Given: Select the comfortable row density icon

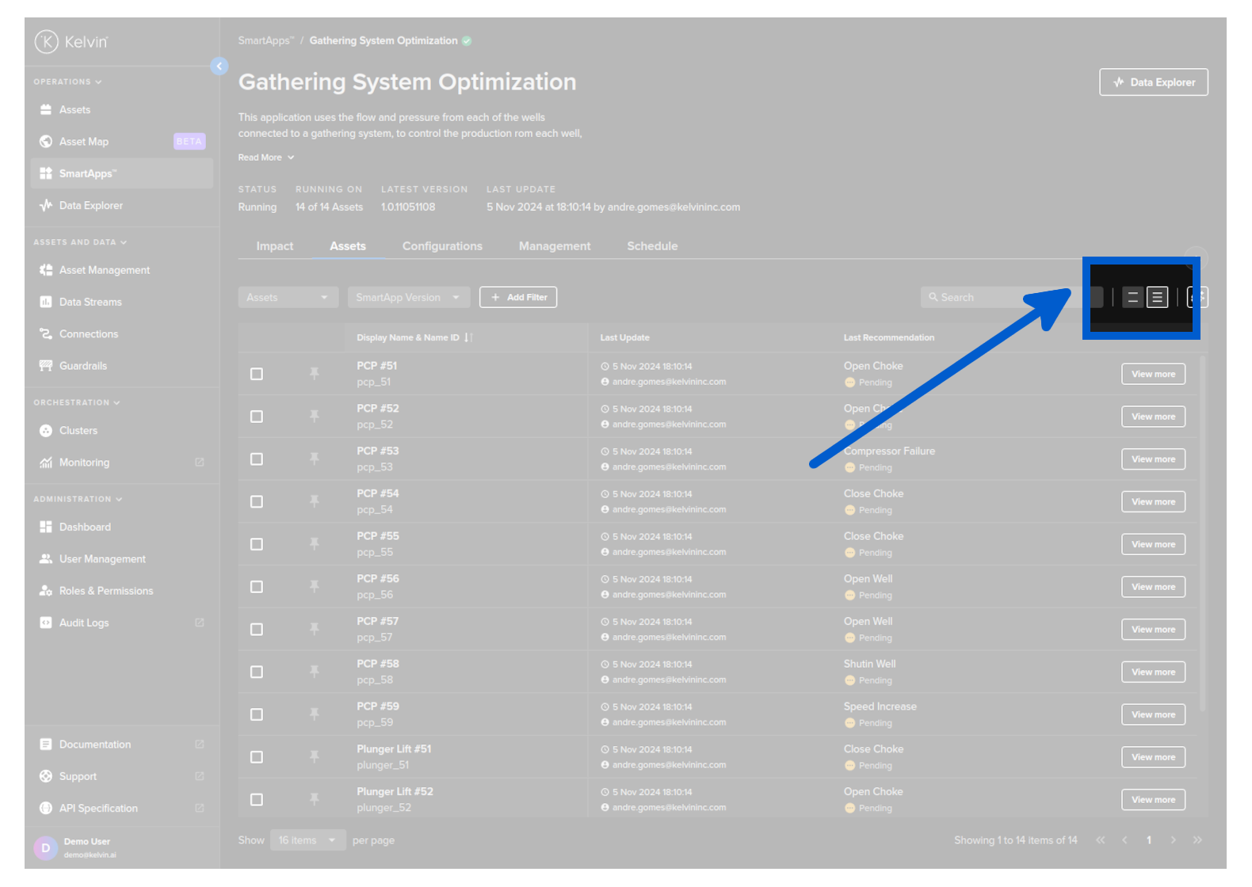Looking at the screenshot, I should pos(1132,298).
